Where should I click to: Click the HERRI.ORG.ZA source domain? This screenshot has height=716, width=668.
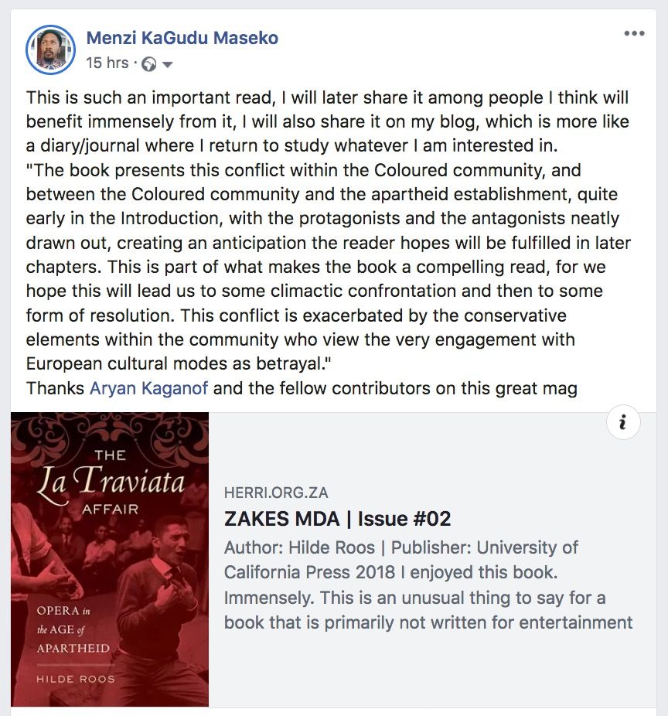(281, 493)
